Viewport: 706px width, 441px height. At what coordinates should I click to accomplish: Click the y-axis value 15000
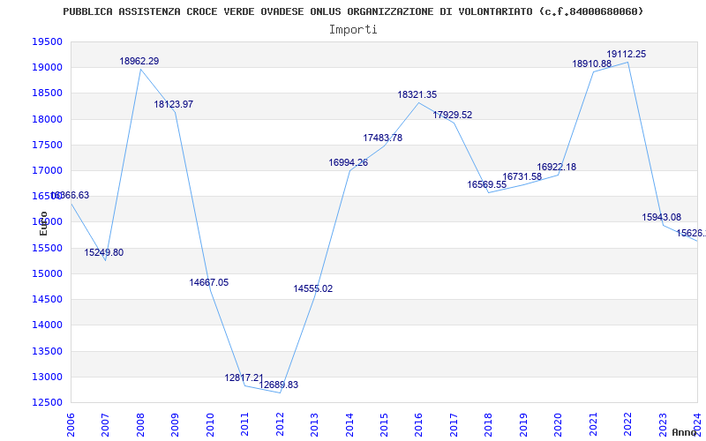coord(47,273)
